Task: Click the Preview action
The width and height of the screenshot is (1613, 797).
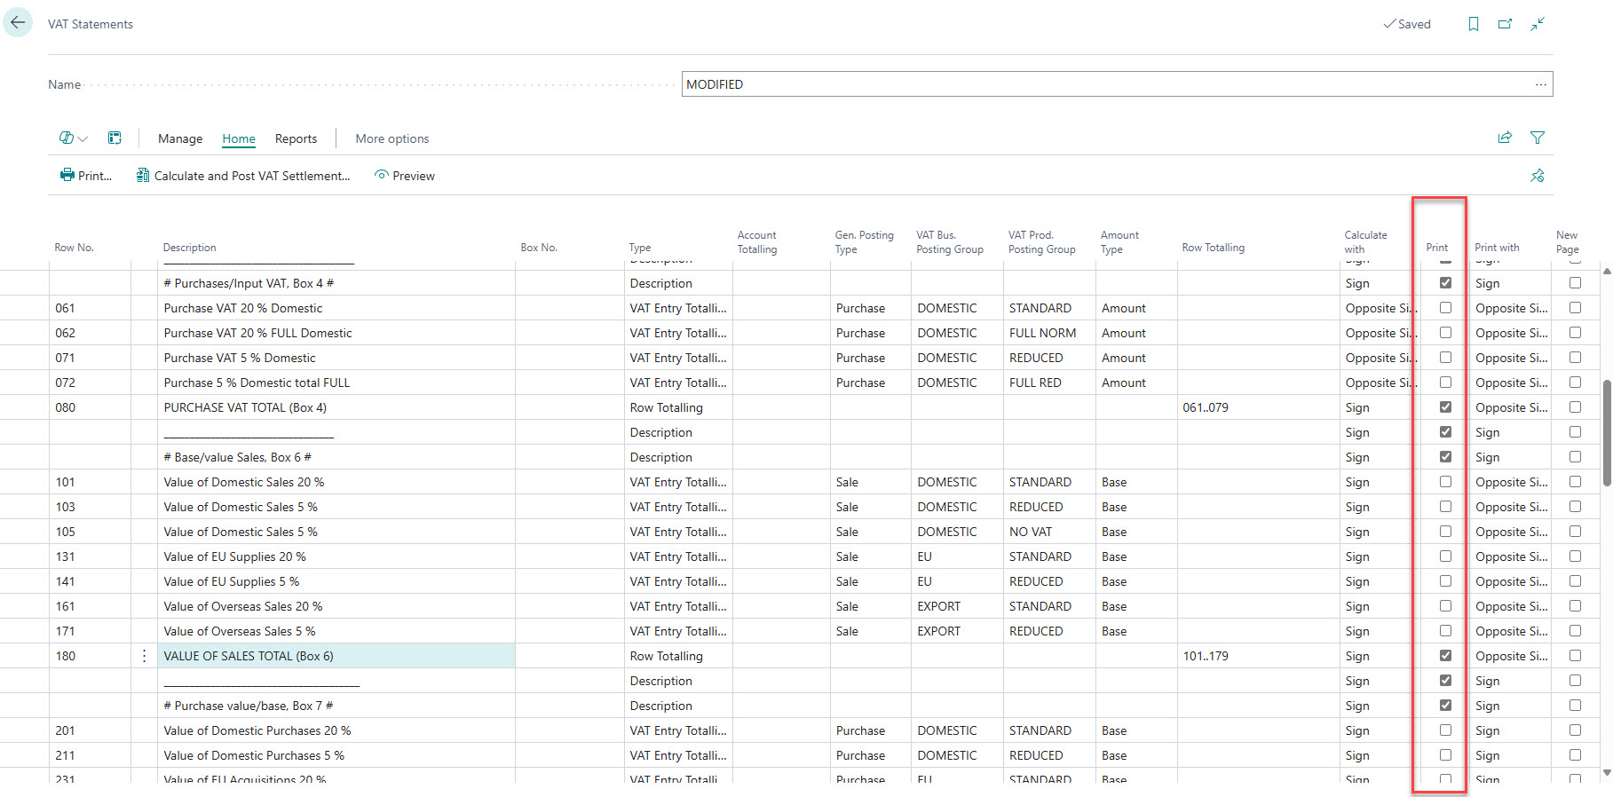Action: pyautogui.click(x=405, y=176)
